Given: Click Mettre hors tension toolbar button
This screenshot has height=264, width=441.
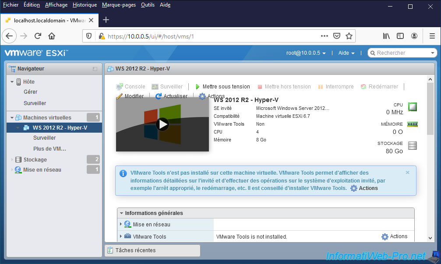Looking at the screenshot, I should pos(284,87).
